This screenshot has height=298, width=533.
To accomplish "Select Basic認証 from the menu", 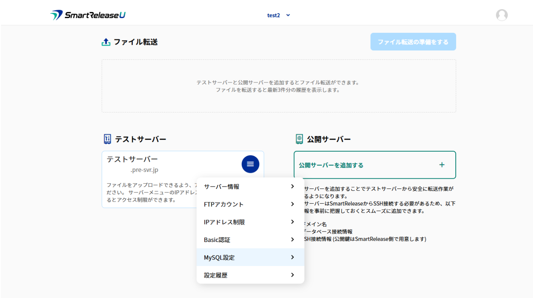I will point(217,240).
